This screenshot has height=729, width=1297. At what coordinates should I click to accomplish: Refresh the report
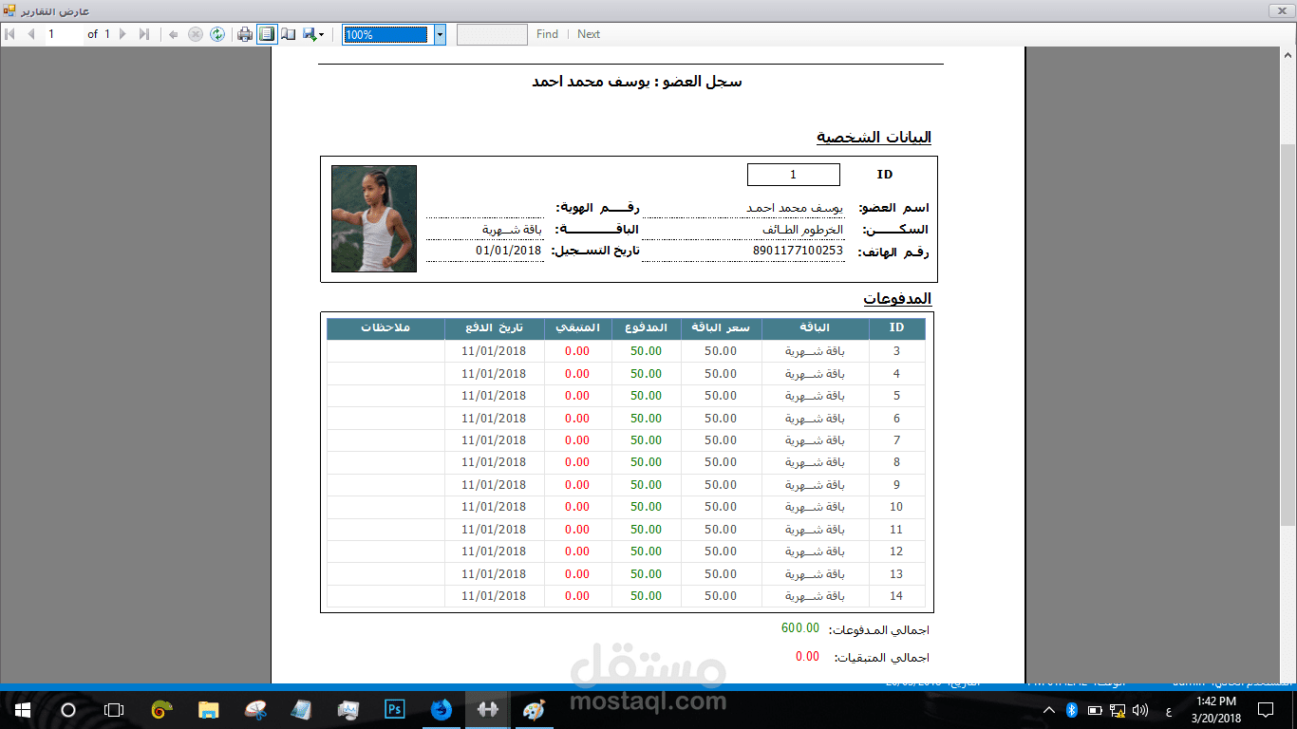pyautogui.click(x=217, y=34)
